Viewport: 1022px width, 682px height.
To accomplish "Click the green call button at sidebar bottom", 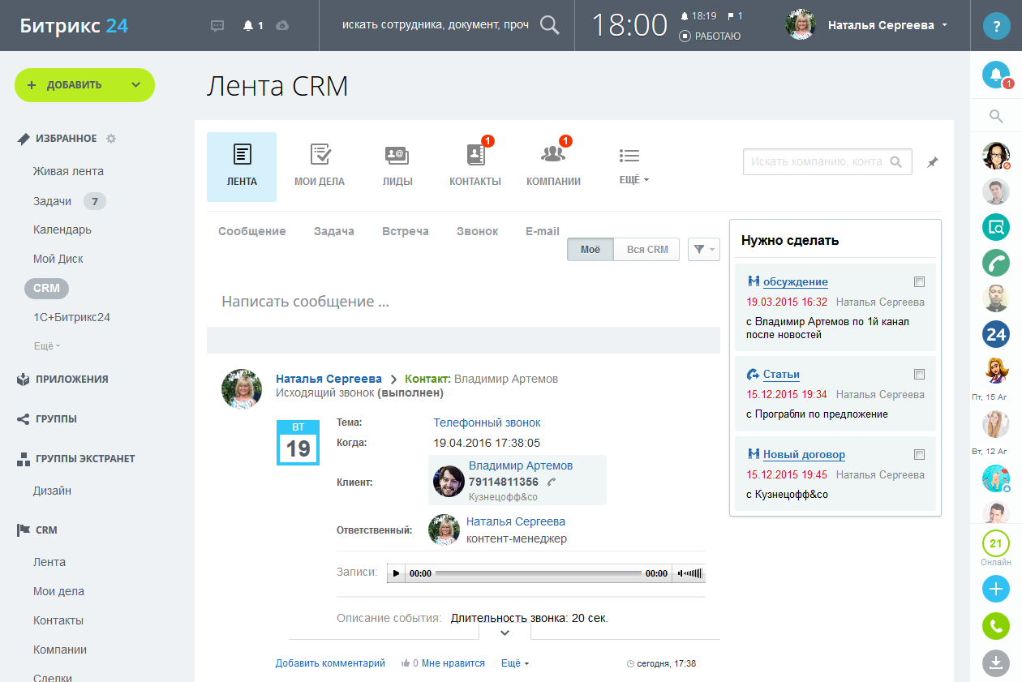I will pyautogui.click(x=996, y=626).
